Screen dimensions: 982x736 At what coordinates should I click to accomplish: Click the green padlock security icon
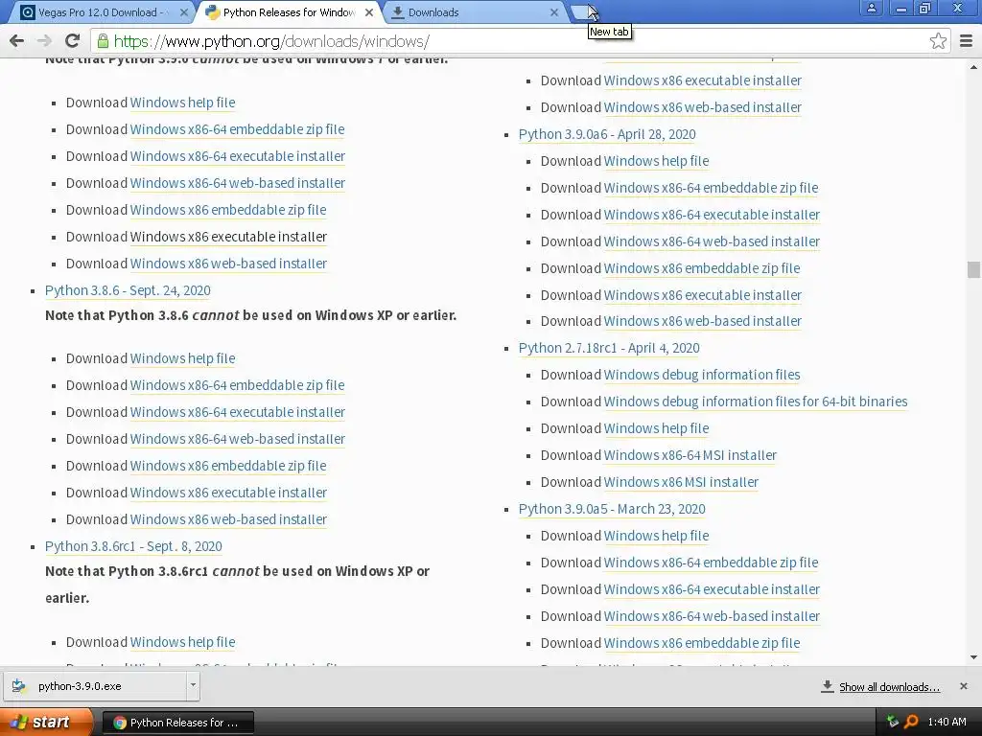tap(102, 41)
